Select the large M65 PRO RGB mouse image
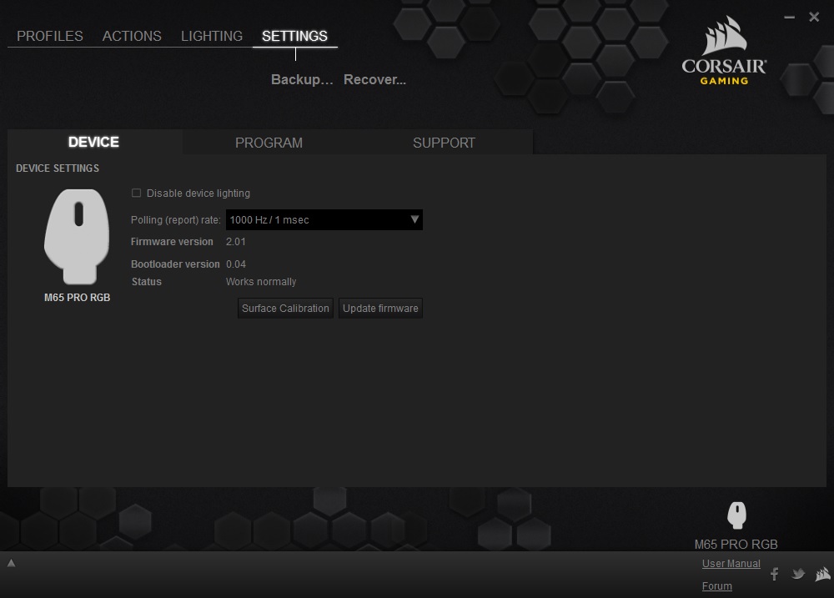Screen dimensions: 834x598 [77, 236]
